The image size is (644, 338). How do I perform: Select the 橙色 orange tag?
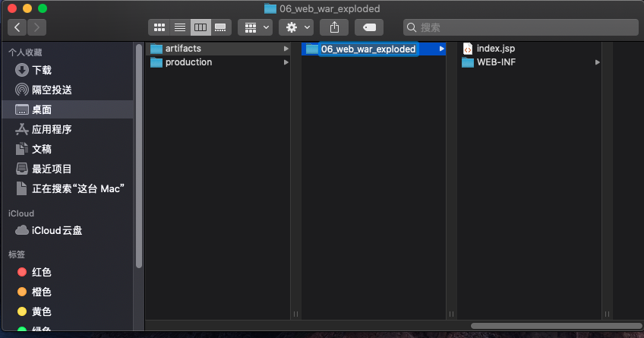point(68,292)
